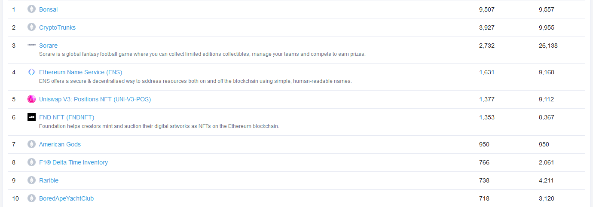The height and width of the screenshot is (207, 593).
Task: Click the CryptoTrunks token icon
Action: tap(31, 27)
